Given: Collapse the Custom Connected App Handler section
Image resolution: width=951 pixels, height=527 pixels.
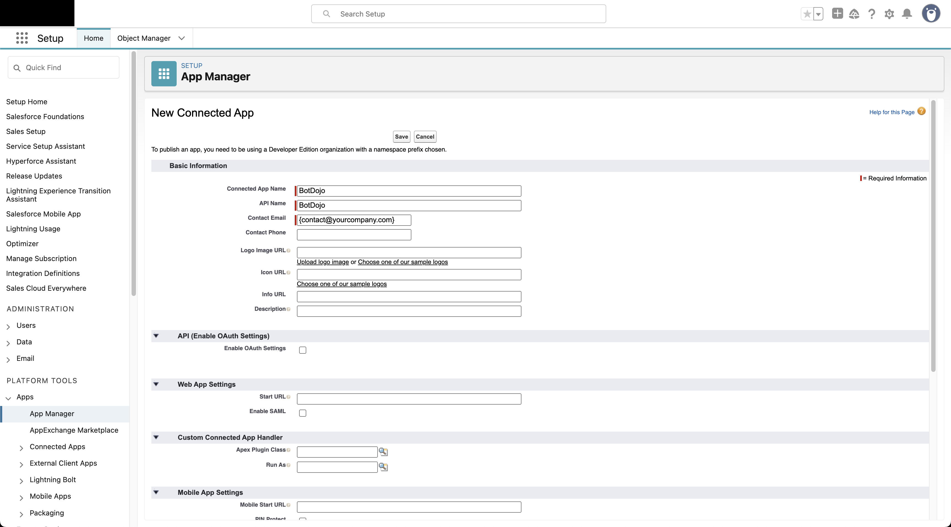Looking at the screenshot, I should [x=156, y=437].
